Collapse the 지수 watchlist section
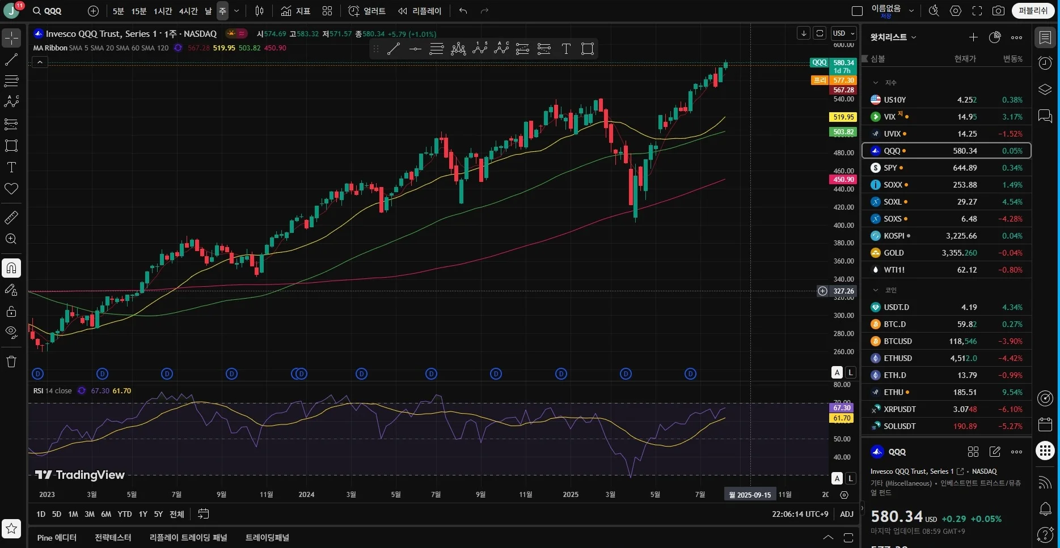The height and width of the screenshot is (548, 1060). [876, 83]
